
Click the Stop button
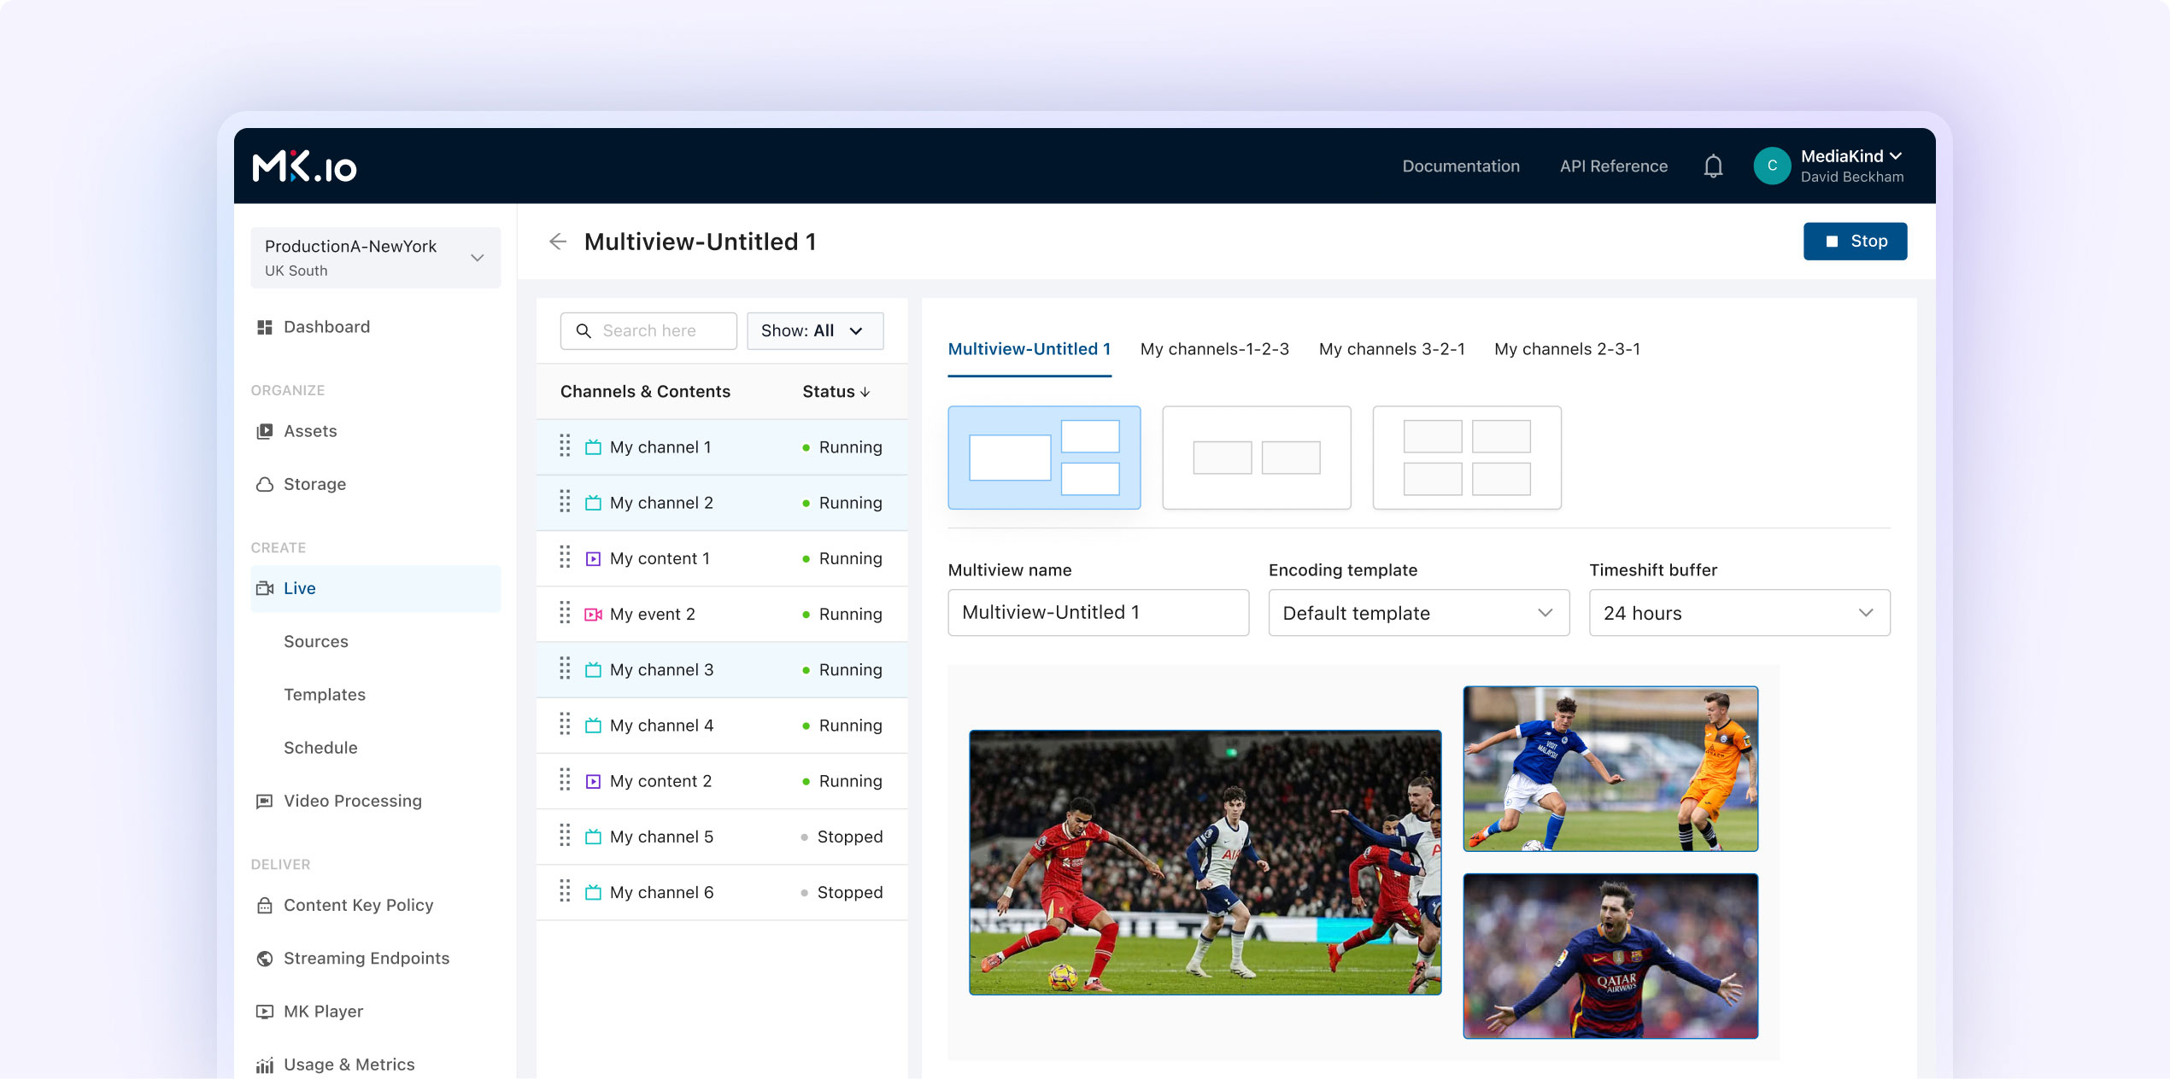coord(1855,242)
